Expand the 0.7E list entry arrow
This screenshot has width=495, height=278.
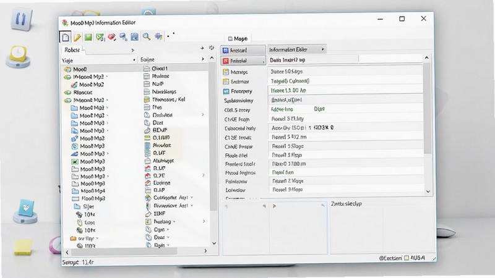[x=204, y=175]
